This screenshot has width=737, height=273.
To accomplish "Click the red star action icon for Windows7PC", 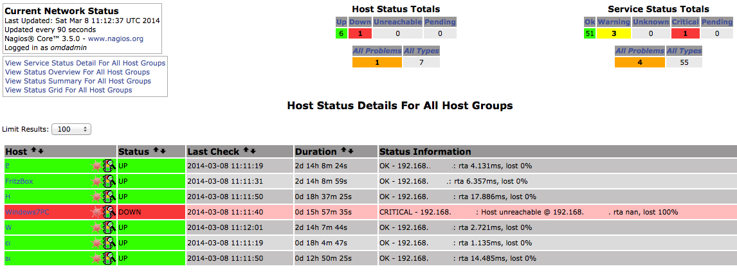I will coord(97,212).
